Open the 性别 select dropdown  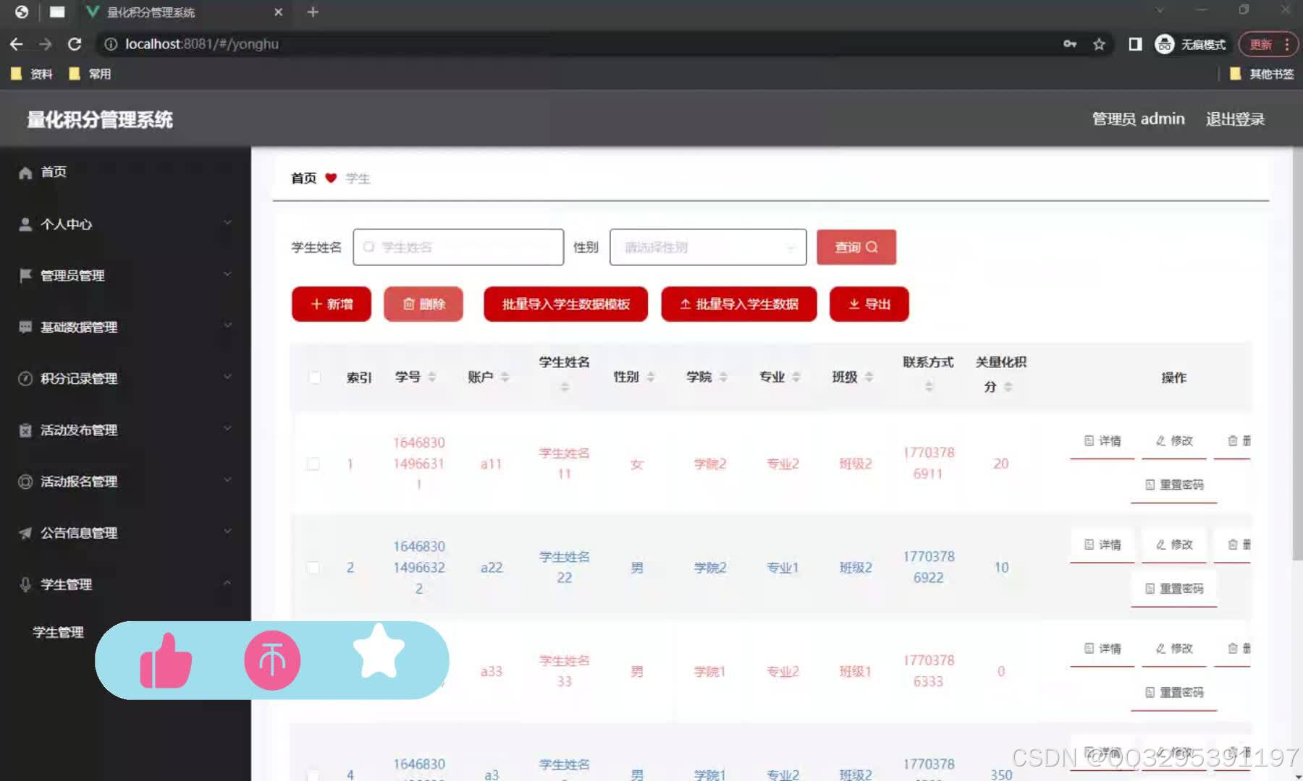point(708,247)
